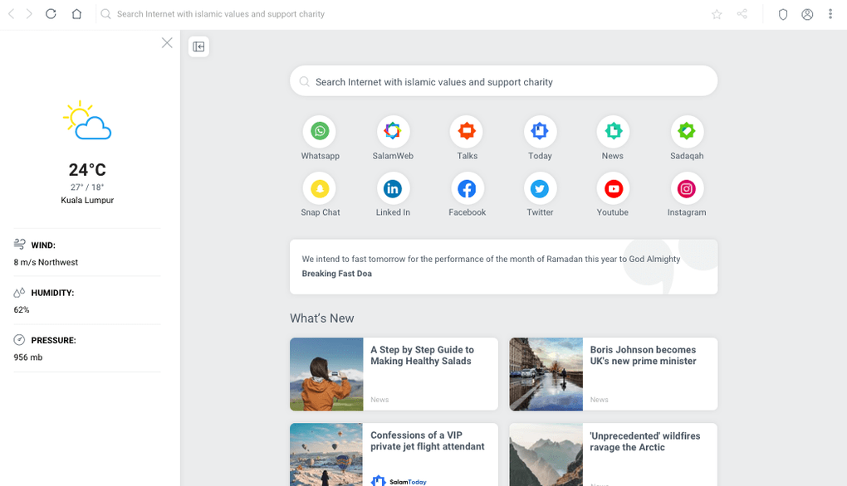Bookmark page with the star icon
This screenshot has height=486, width=847.
point(717,14)
